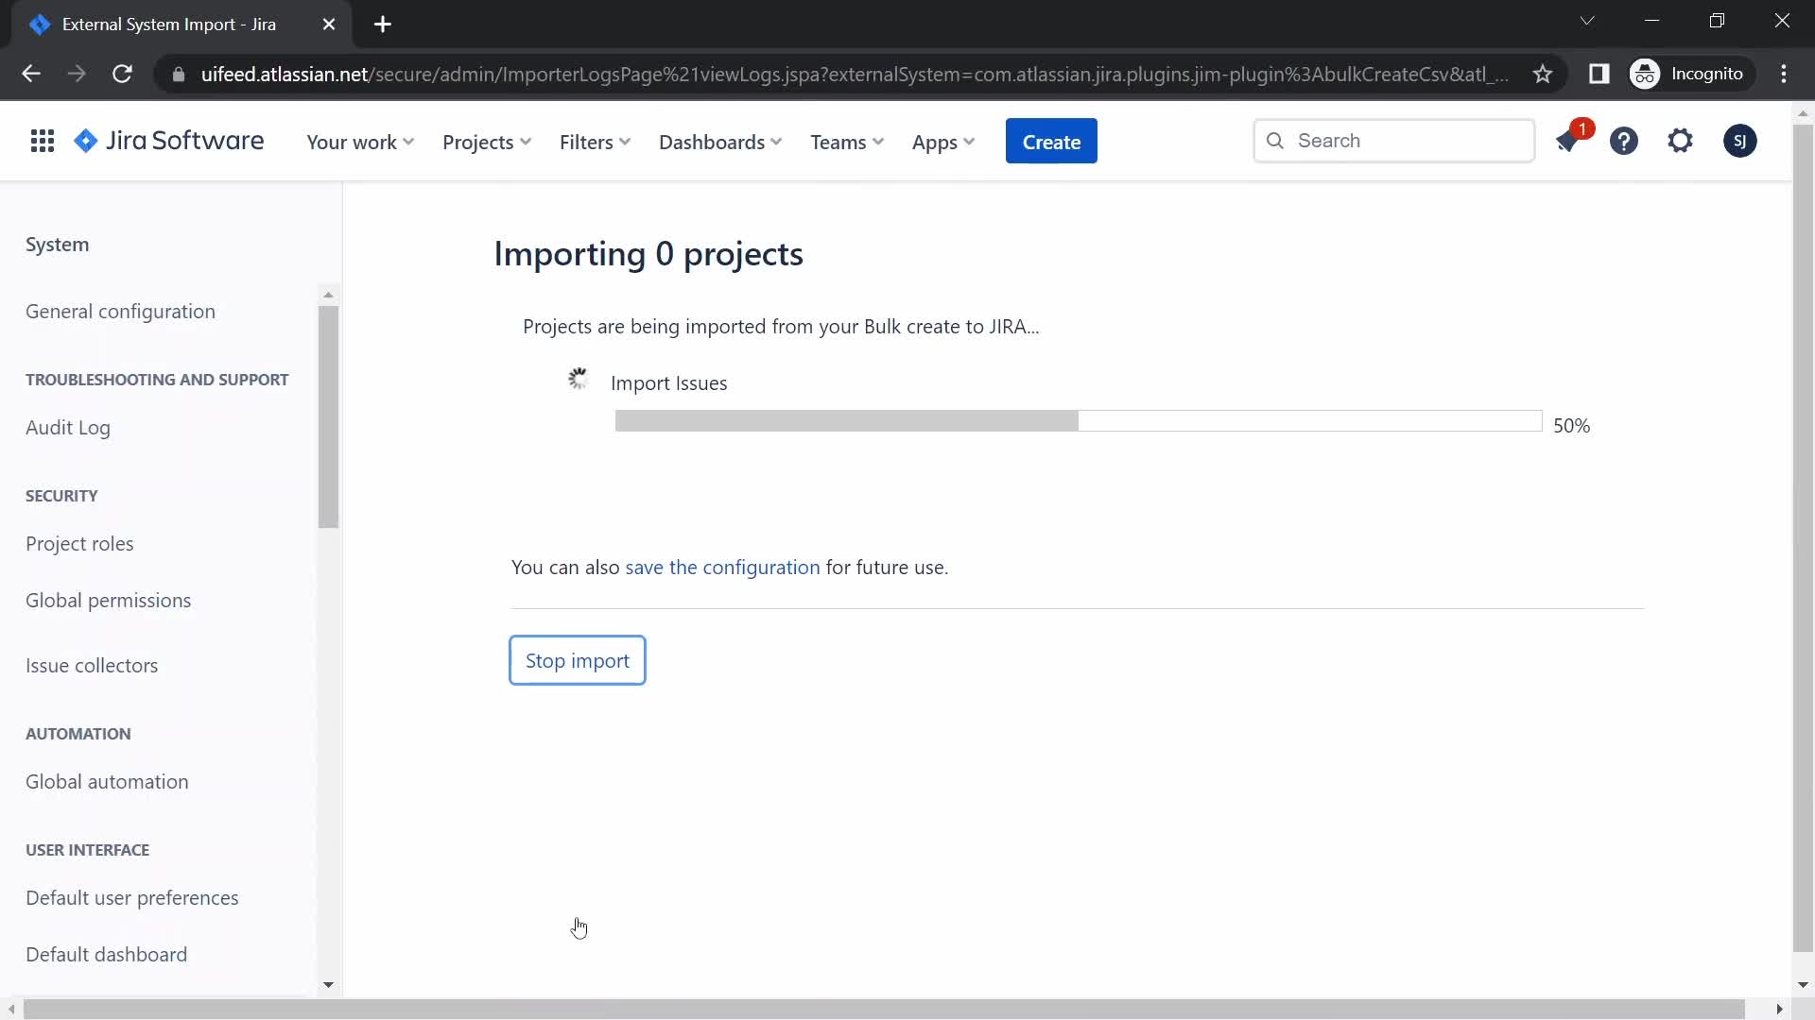Viewport: 1815px width, 1020px height.
Task: Select the General configuration menu item
Action: (120, 310)
